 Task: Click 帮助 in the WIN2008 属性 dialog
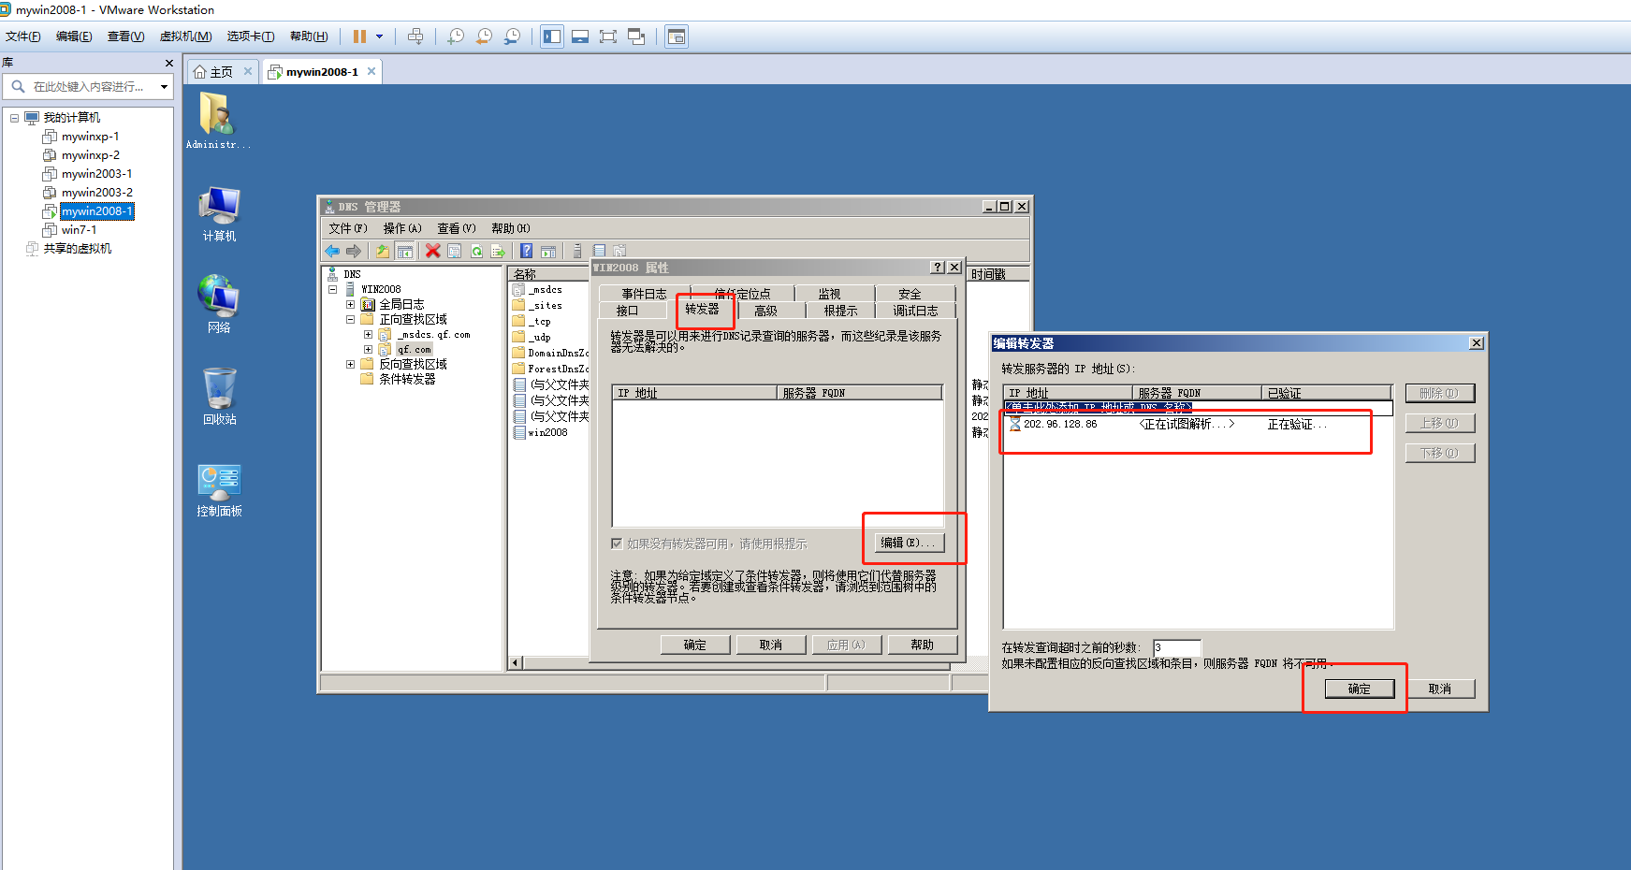pos(922,645)
